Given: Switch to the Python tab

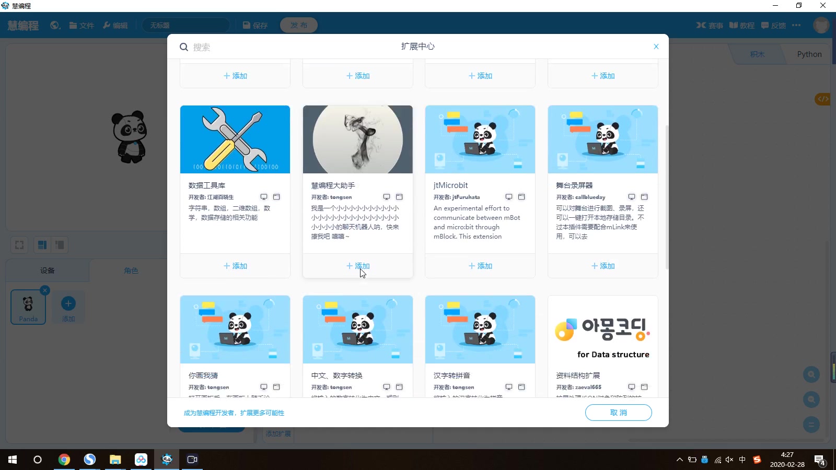Looking at the screenshot, I should point(808,54).
